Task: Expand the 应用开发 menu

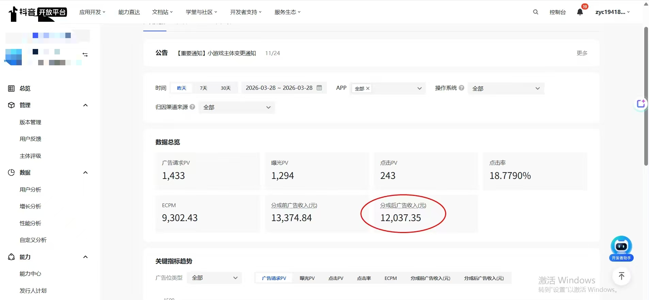Action: pyautogui.click(x=92, y=12)
